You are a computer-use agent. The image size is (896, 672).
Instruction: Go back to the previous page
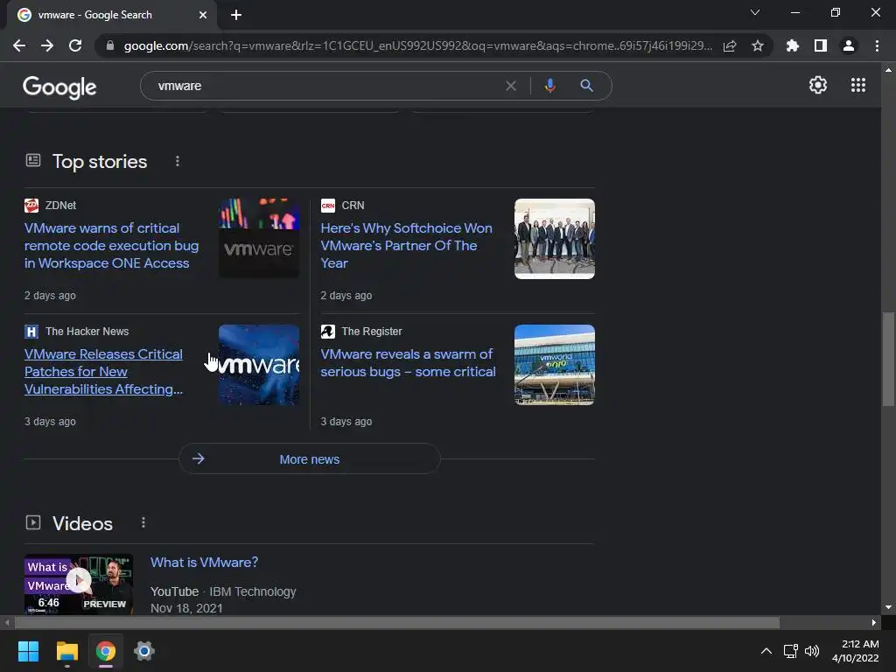point(19,45)
